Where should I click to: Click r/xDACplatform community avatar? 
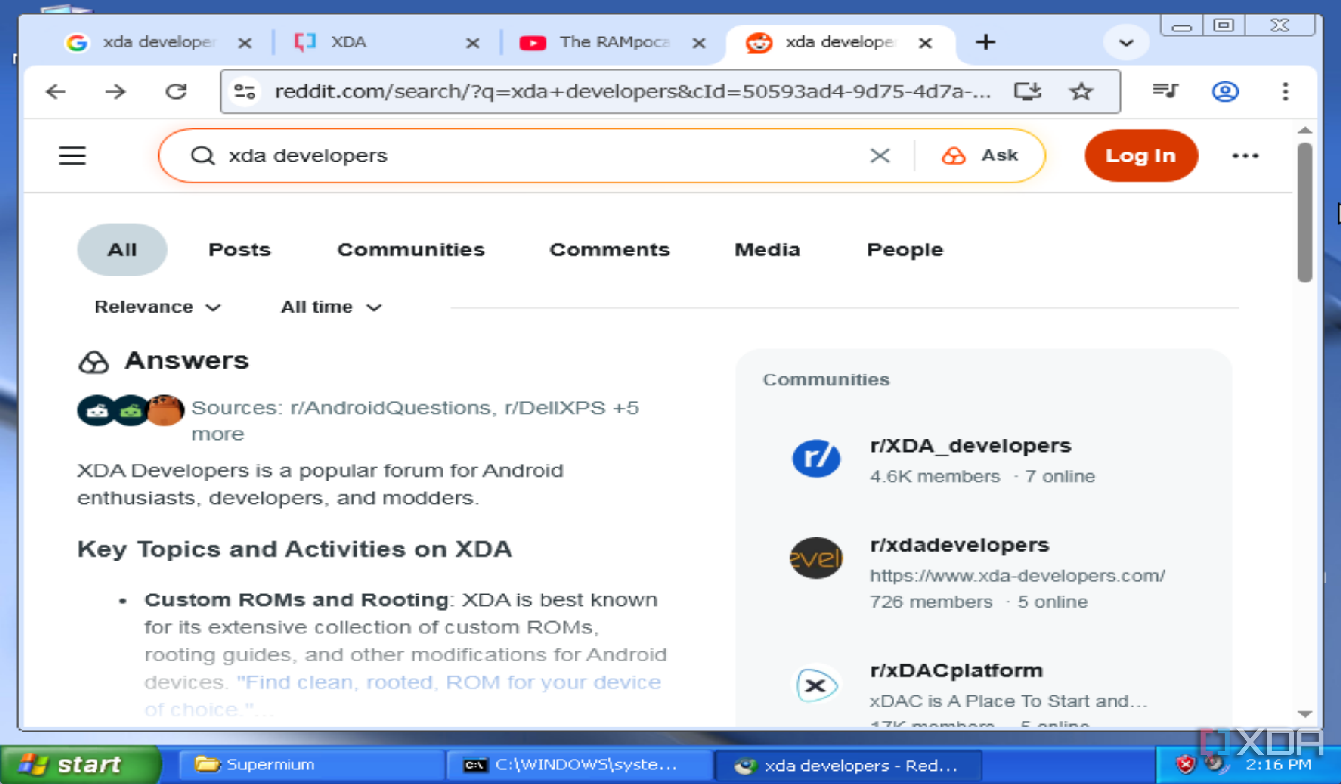click(816, 685)
